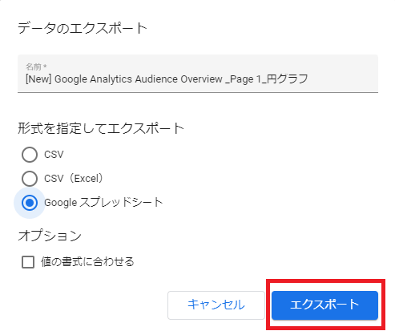This screenshot has width=395, height=331.
Task: Select the CSV radio button
Action: tap(30, 155)
